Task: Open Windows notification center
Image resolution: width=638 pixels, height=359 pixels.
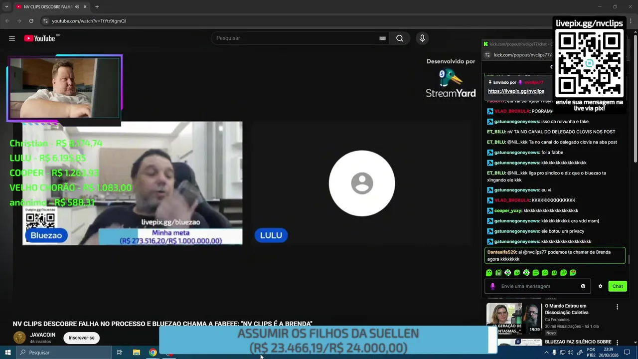Action: click(x=627, y=353)
